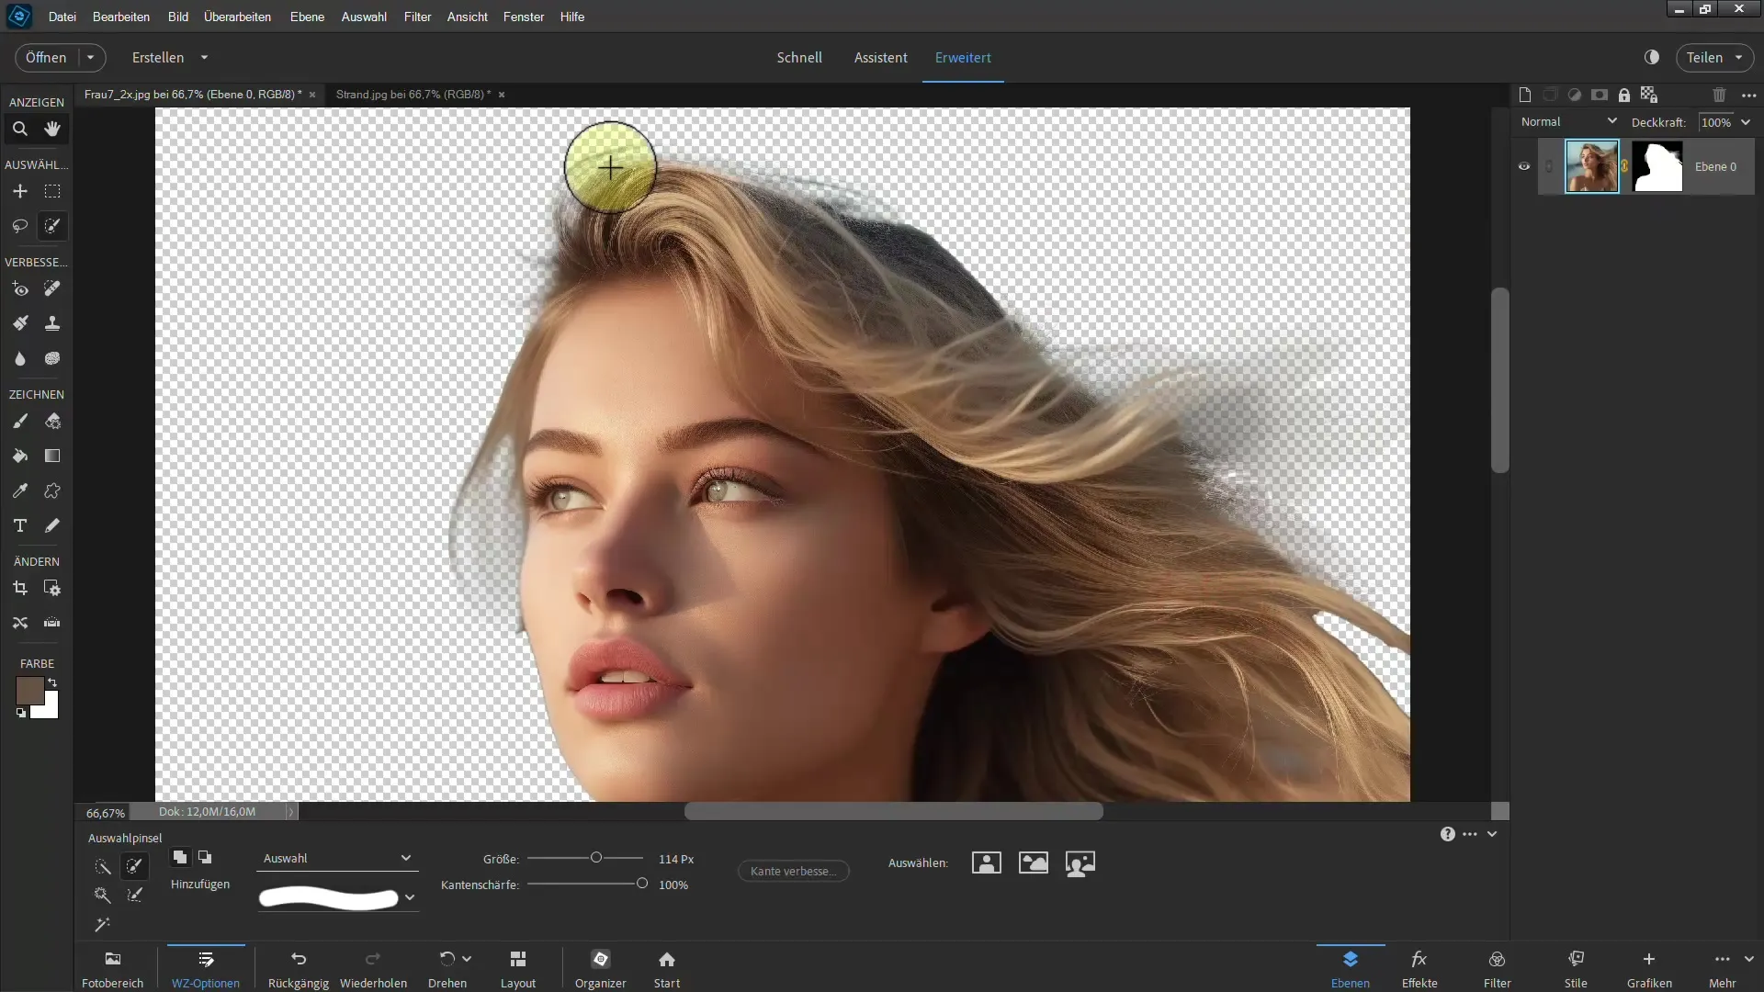This screenshot has width=1764, height=992.
Task: Open the Organizer
Action: 601,969
